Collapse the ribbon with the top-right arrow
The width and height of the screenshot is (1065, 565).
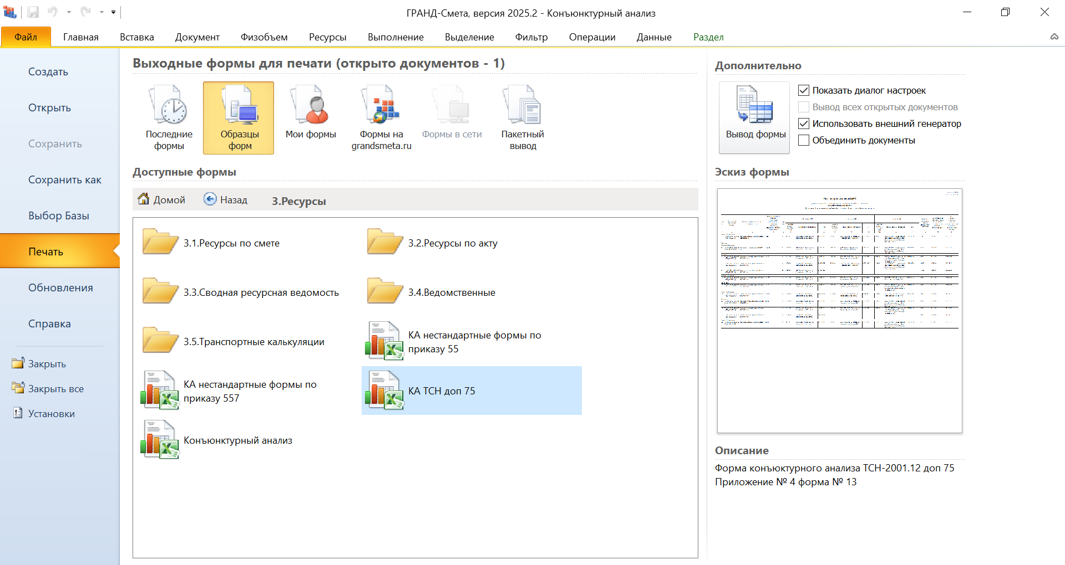(1054, 37)
